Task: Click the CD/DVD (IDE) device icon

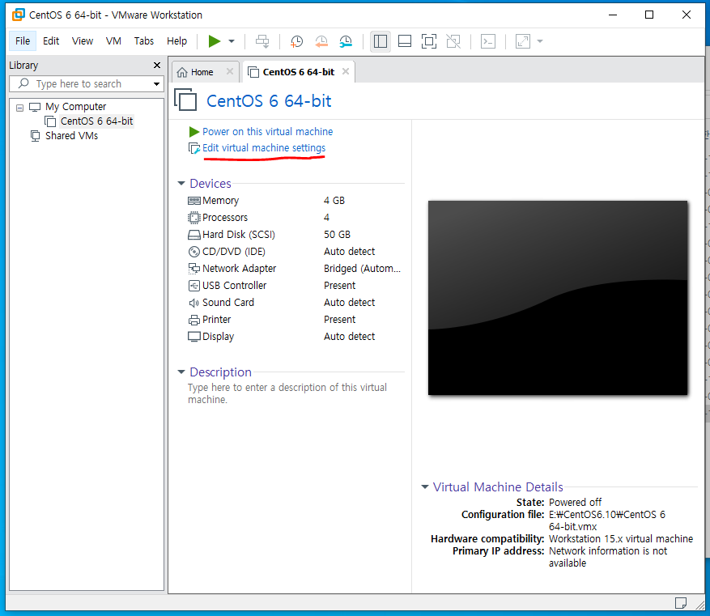Action: [193, 252]
